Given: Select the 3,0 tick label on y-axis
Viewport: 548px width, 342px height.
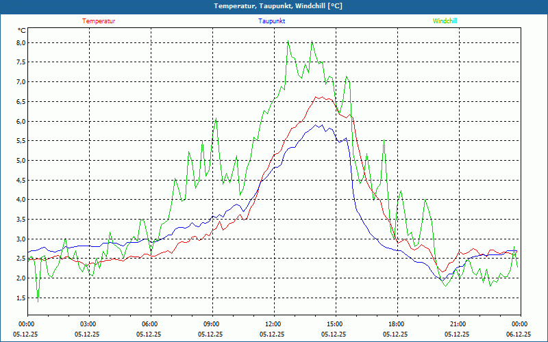Looking at the screenshot, I should click(21, 239).
